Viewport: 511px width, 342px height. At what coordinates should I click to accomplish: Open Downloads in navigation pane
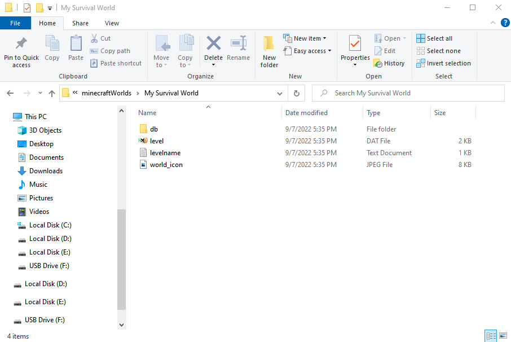click(39, 171)
